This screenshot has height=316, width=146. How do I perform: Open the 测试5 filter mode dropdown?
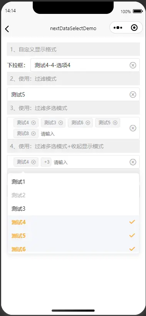(73, 94)
